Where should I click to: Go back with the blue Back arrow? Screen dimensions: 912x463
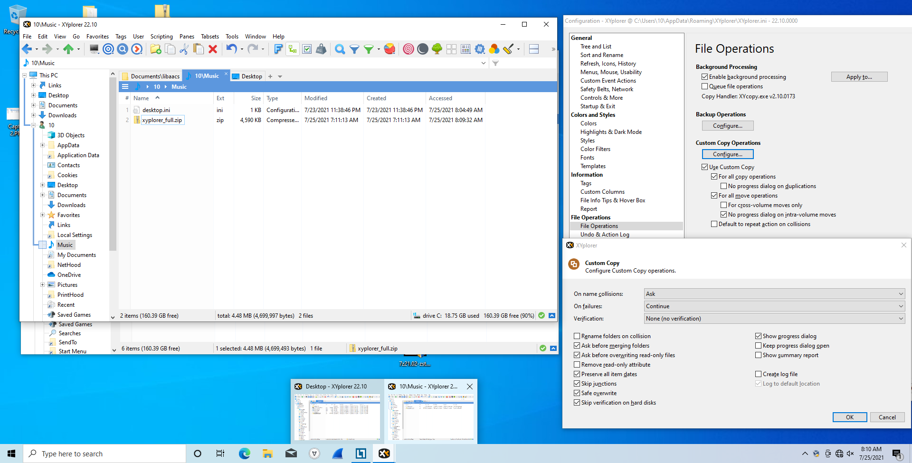tap(27, 49)
